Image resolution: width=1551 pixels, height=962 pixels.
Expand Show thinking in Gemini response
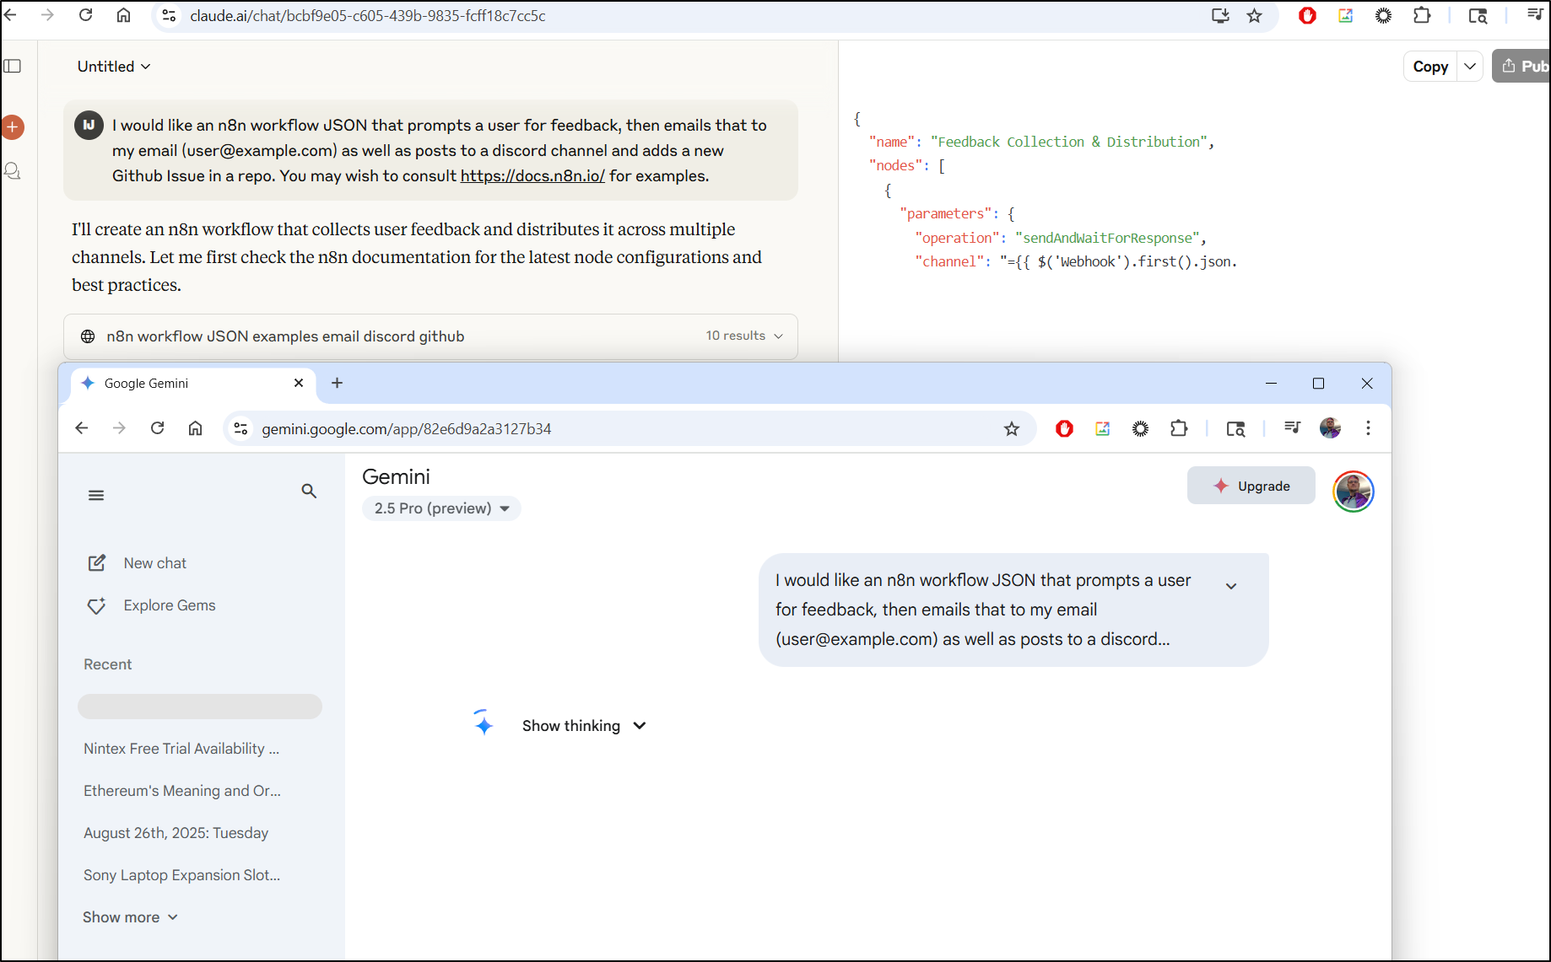pos(584,726)
